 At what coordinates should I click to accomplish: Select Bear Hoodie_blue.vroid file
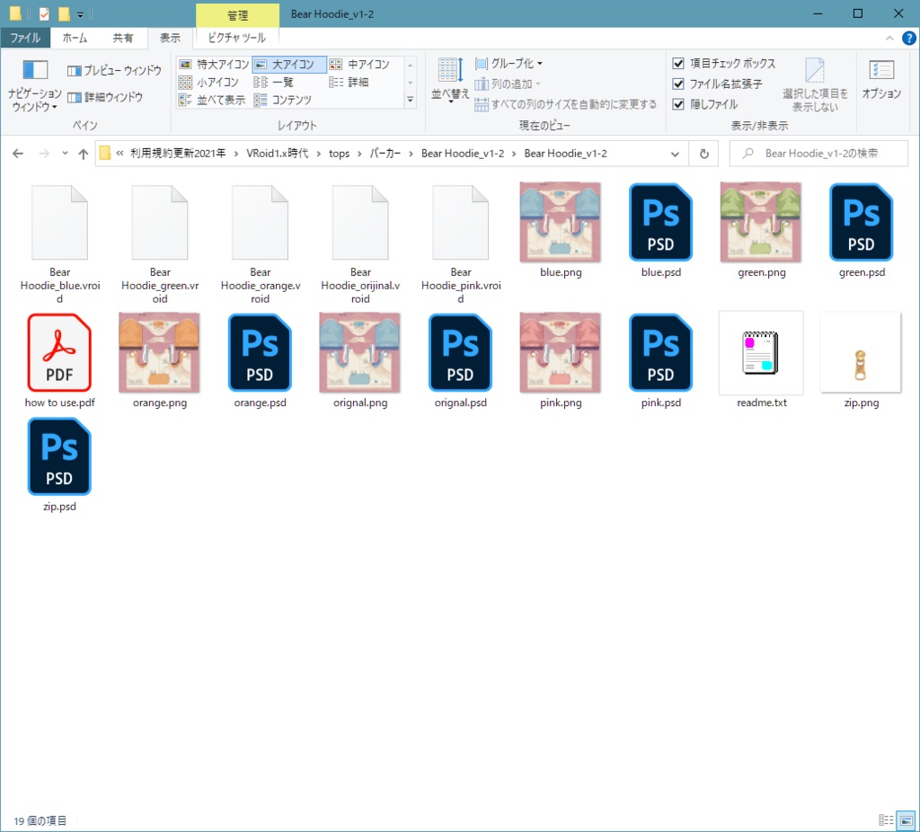(59, 223)
